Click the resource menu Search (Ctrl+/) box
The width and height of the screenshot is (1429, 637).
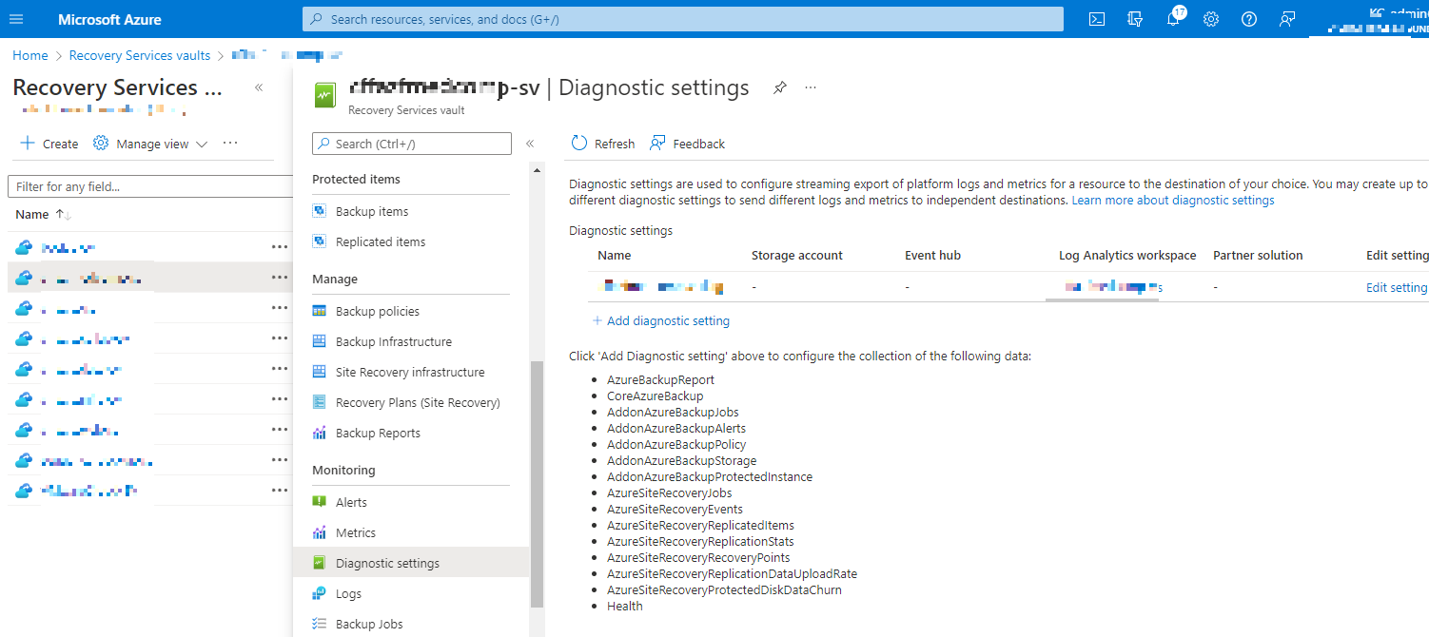point(412,144)
